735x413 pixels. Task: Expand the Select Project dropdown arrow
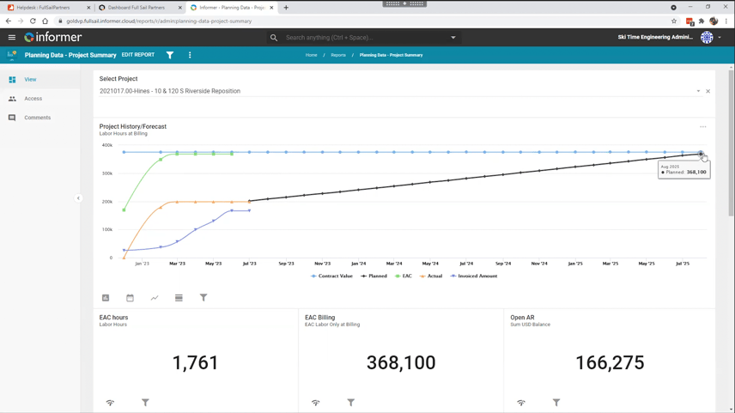click(x=698, y=91)
